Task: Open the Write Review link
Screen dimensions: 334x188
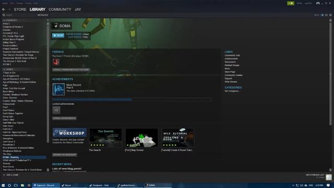Action: tap(231, 81)
